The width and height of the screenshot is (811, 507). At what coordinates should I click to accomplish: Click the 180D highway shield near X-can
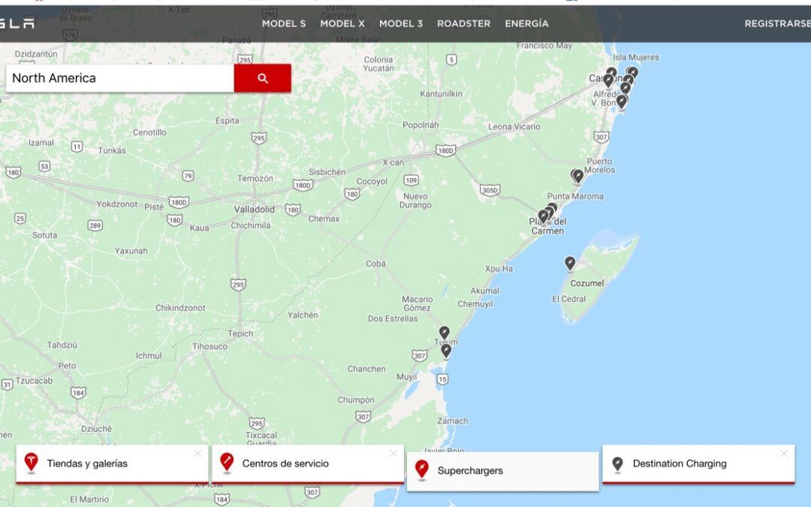point(445,150)
